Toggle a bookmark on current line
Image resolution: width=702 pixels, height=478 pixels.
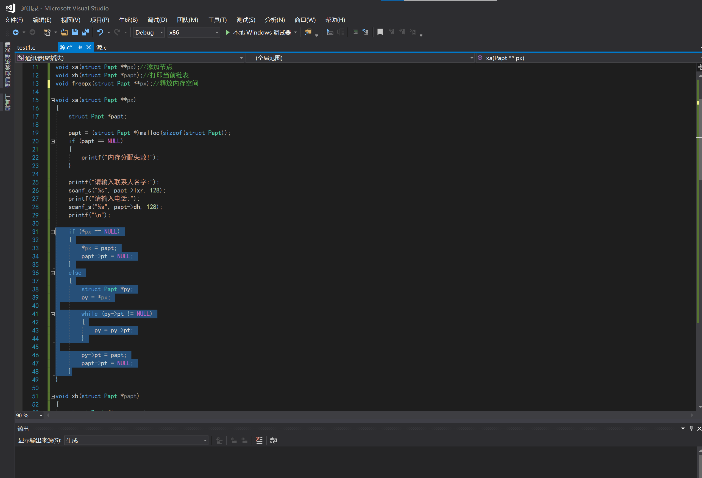tap(380, 32)
